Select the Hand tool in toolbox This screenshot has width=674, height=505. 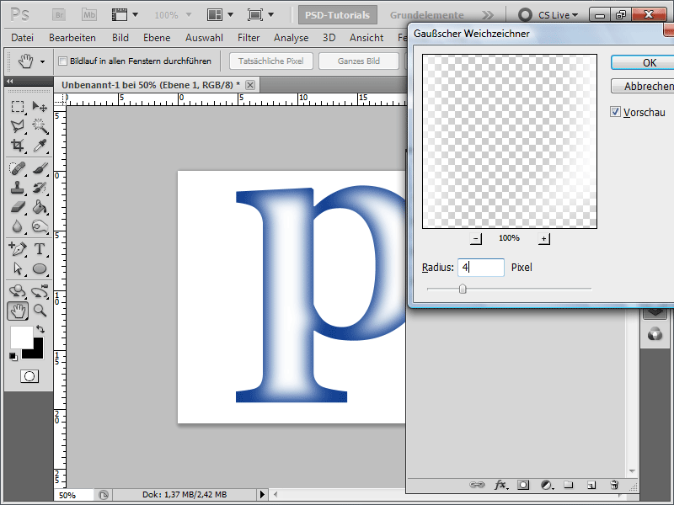click(18, 311)
